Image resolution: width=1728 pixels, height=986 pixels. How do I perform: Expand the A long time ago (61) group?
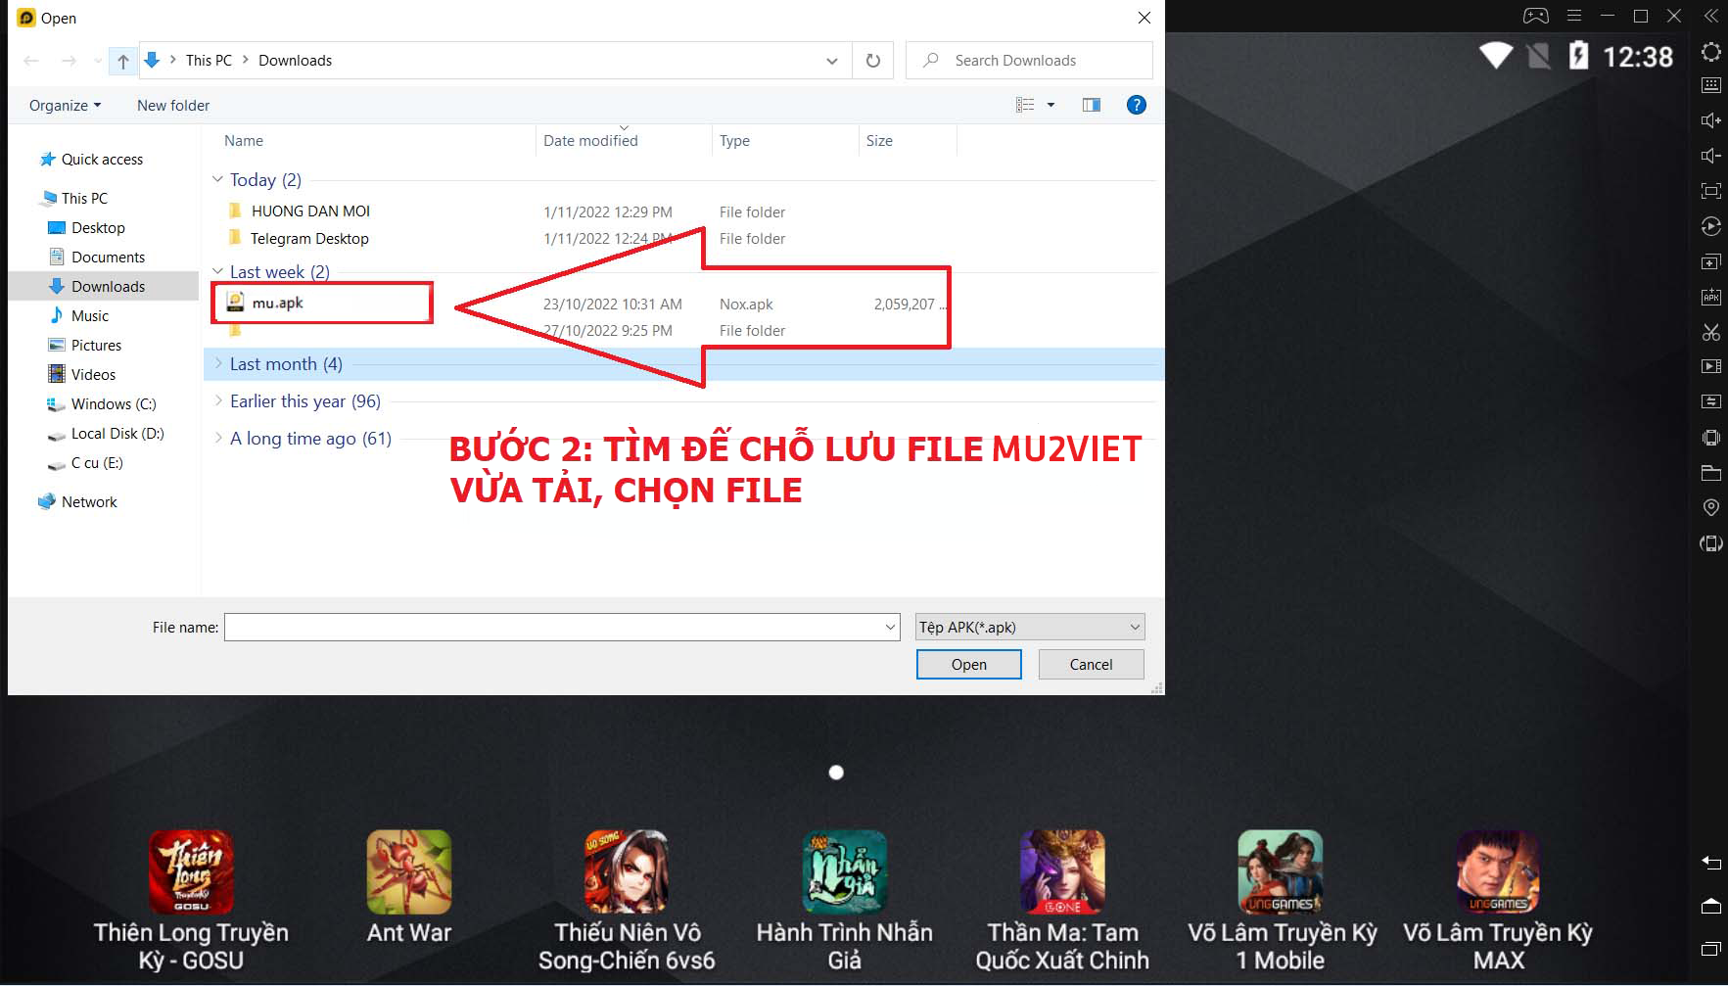point(218,438)
